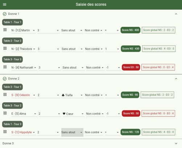Click the check circle icon of Donne 2
The width and height of the screenshot is (182, 148).
pos(5,79)
